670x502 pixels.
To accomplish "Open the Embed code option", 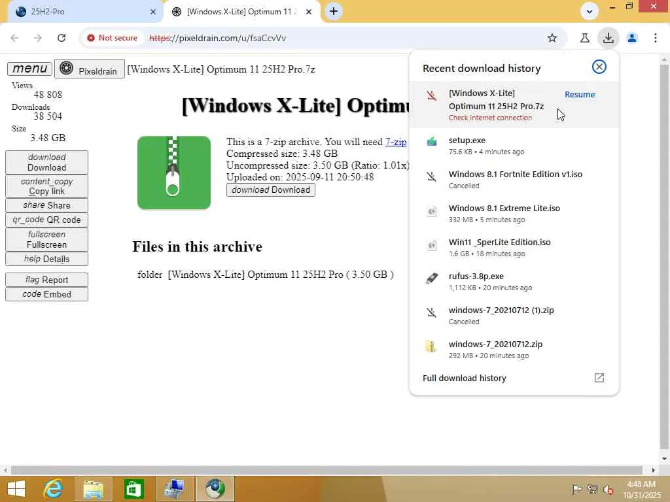I will tap(46, 294).
